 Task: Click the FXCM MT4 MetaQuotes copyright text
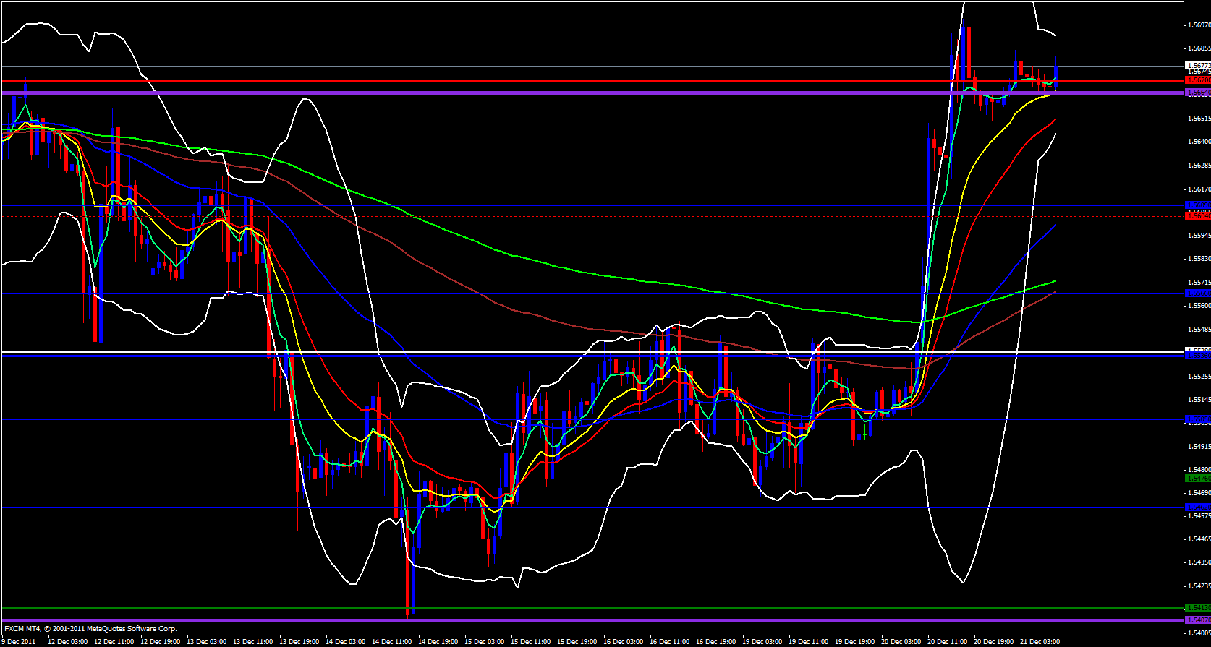pos(90,629)
